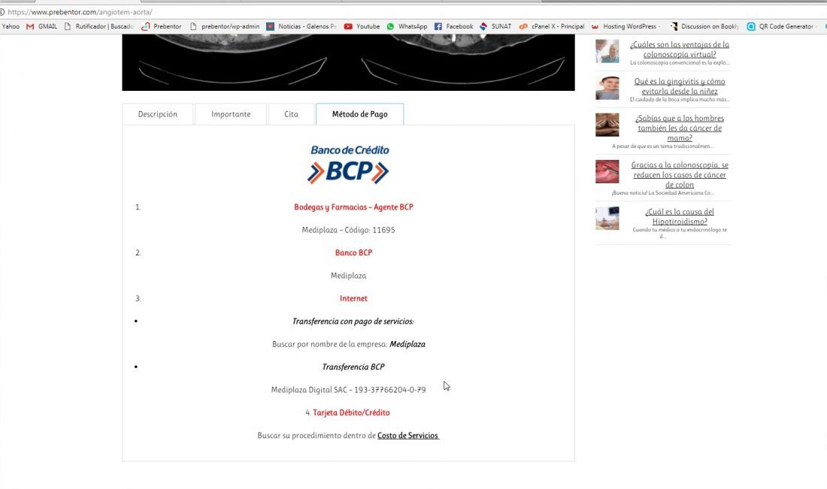
Task: Click Bodegas y Farmacias - Agente BCP heading
Action: point(353,207)
